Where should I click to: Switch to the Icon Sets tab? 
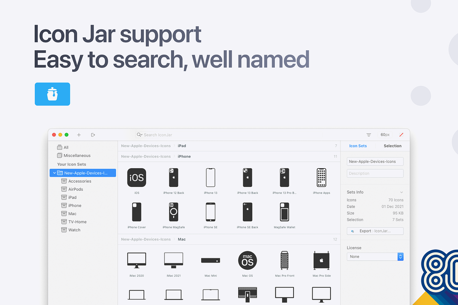tap(358, 146)
